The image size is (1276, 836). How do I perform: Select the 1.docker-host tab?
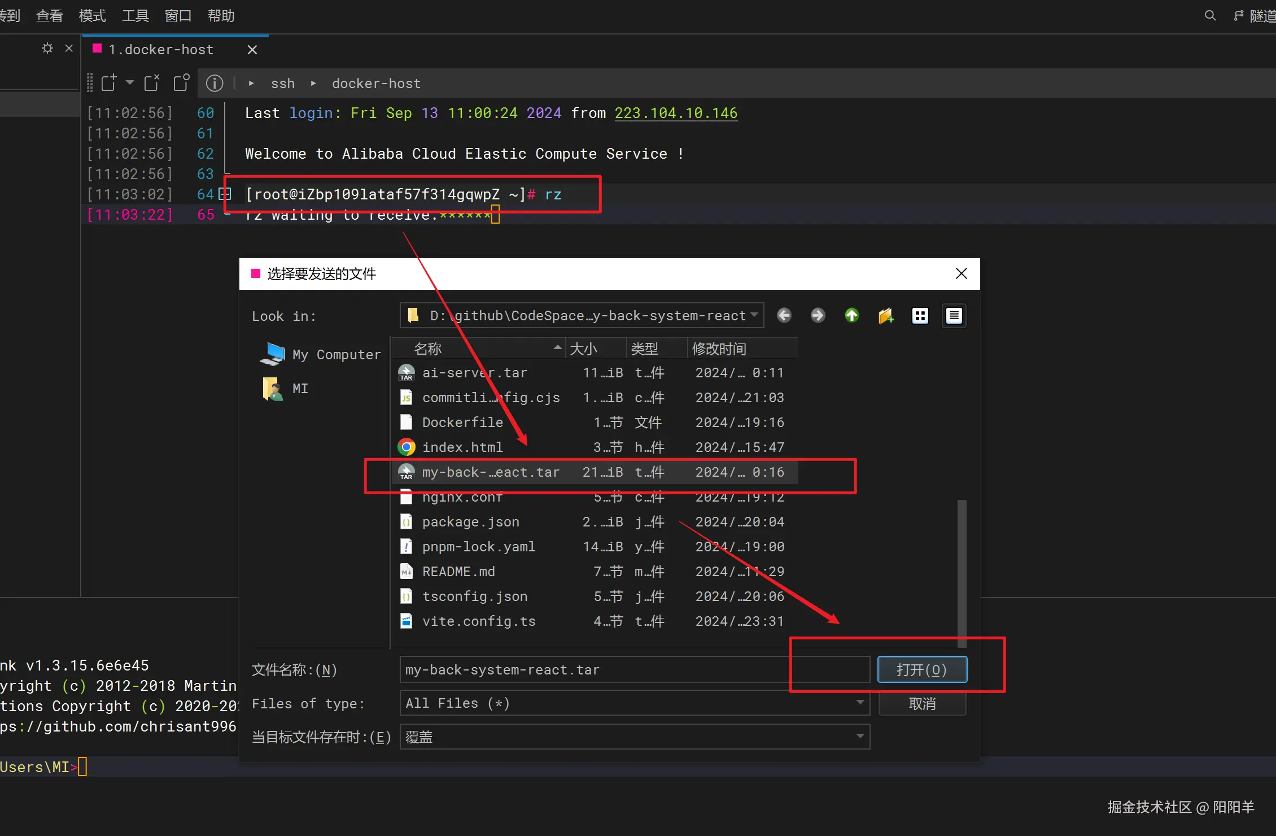click(161, 50)
